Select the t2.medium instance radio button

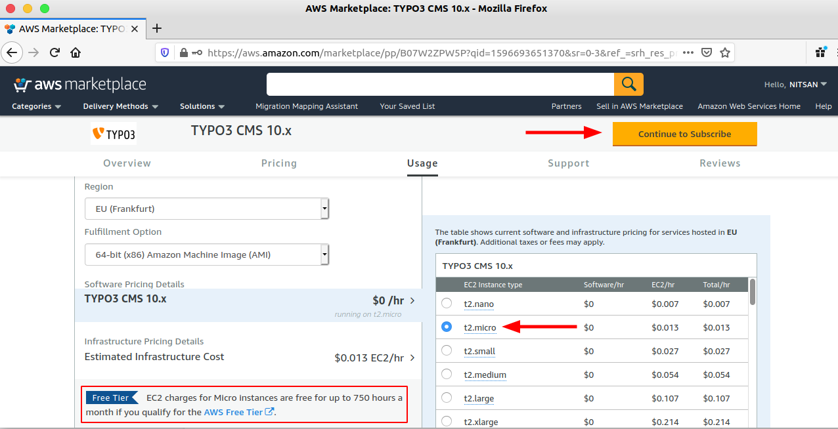coord(447,375)
